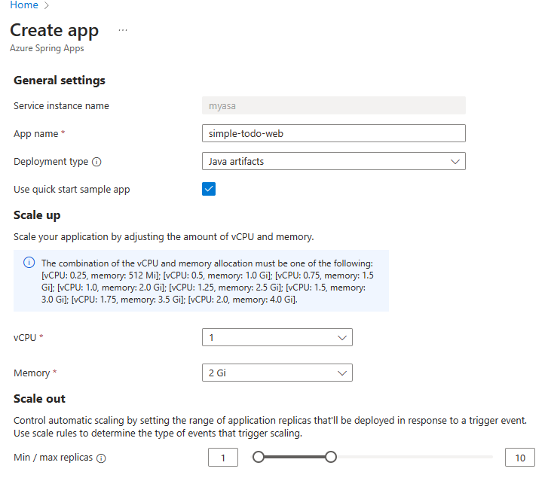Screen dimensions: 551x496
Task: Click the breadcrumb chevron after Home
Action: pyautogui.click(x=47, y=5)
